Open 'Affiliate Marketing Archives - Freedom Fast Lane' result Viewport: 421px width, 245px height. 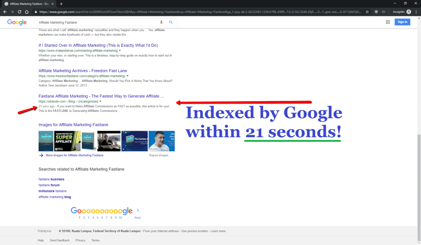click(83, 71)
